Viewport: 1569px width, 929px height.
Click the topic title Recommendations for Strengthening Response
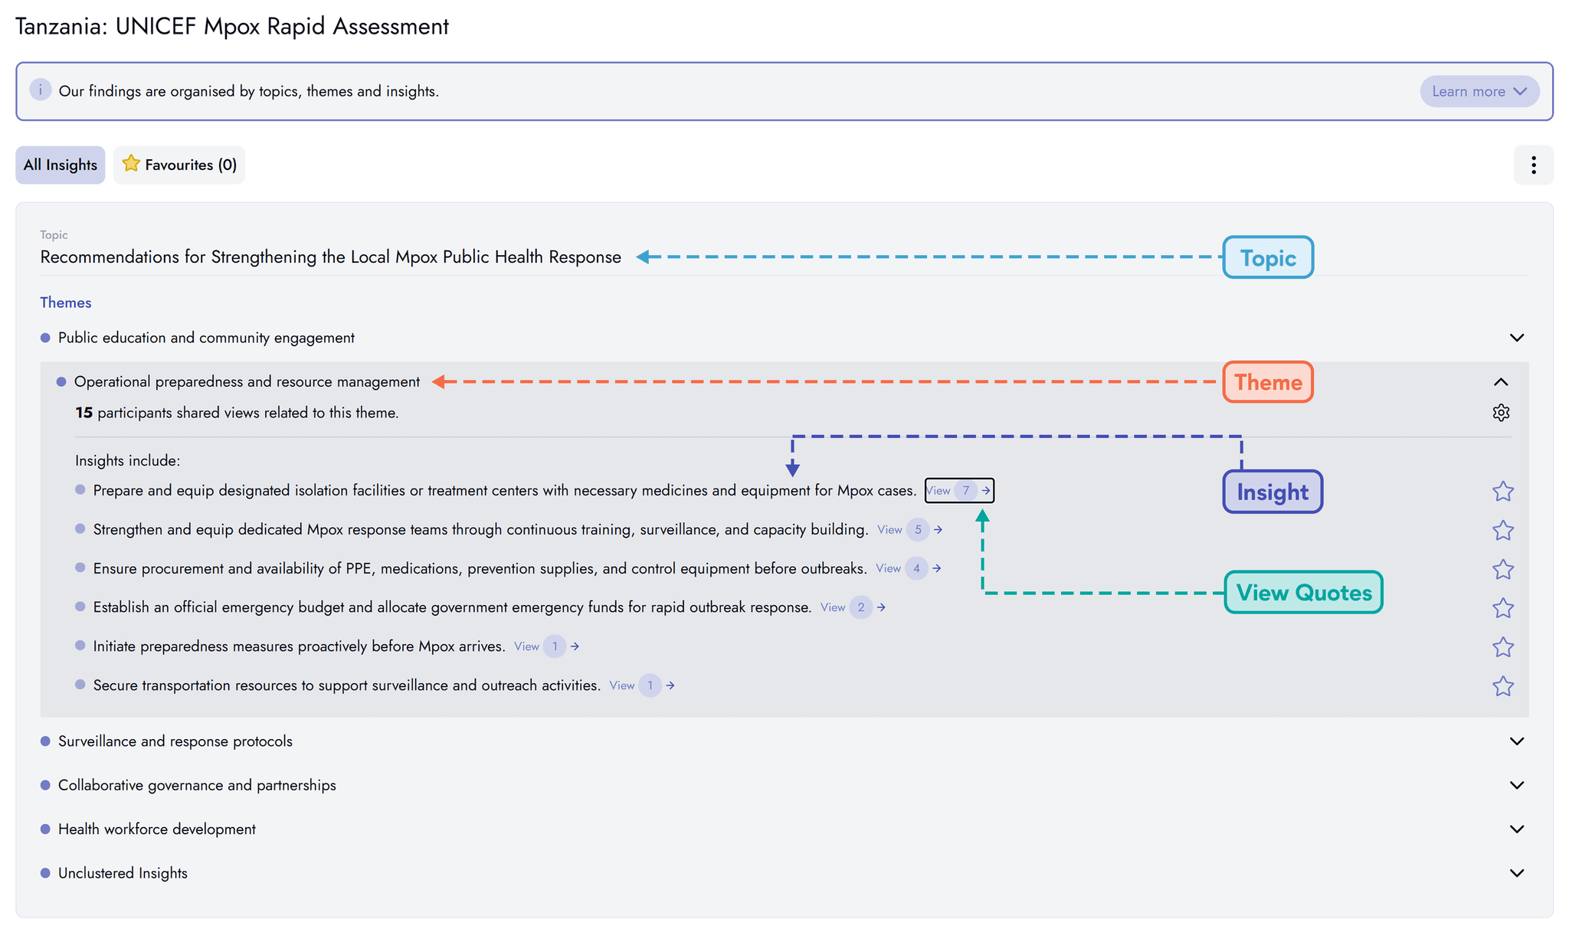tap(330, 257)
